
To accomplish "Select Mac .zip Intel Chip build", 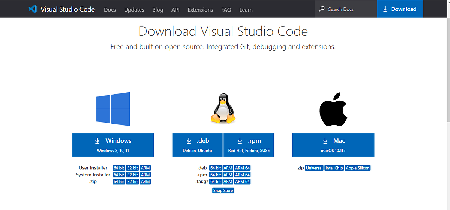I will [334, 168].
